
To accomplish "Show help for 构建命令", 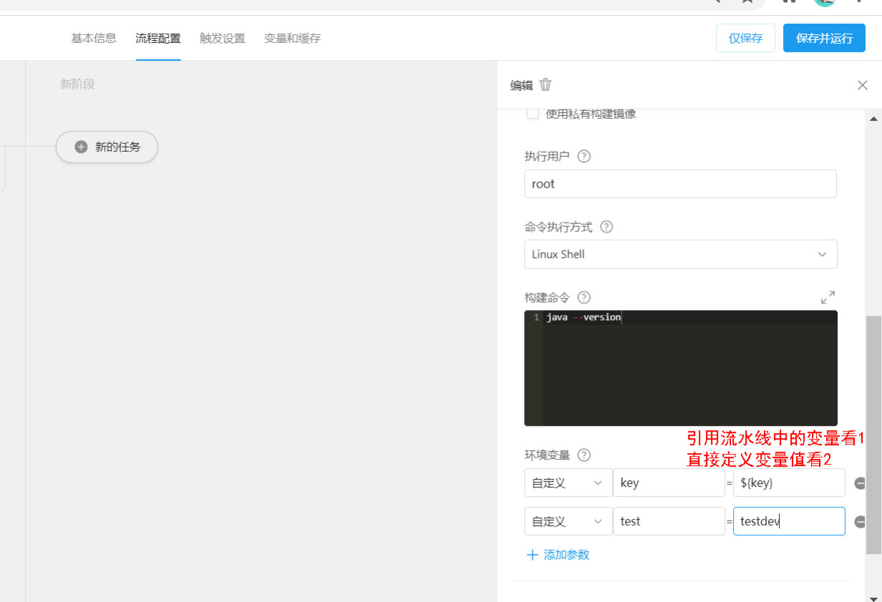I will click(x=584, y=297).
